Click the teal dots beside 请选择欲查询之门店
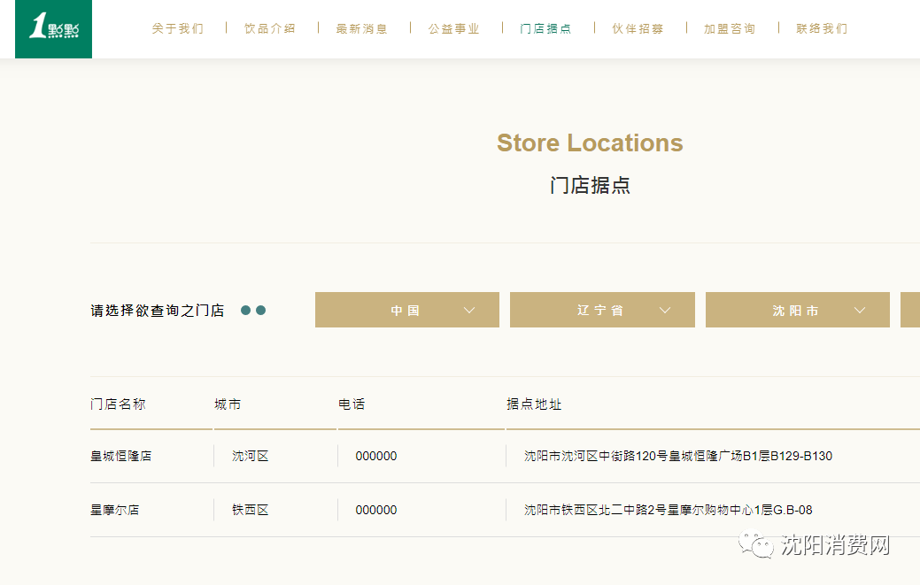This screenshot has height=585, width=920. click(x=253, y=311)
